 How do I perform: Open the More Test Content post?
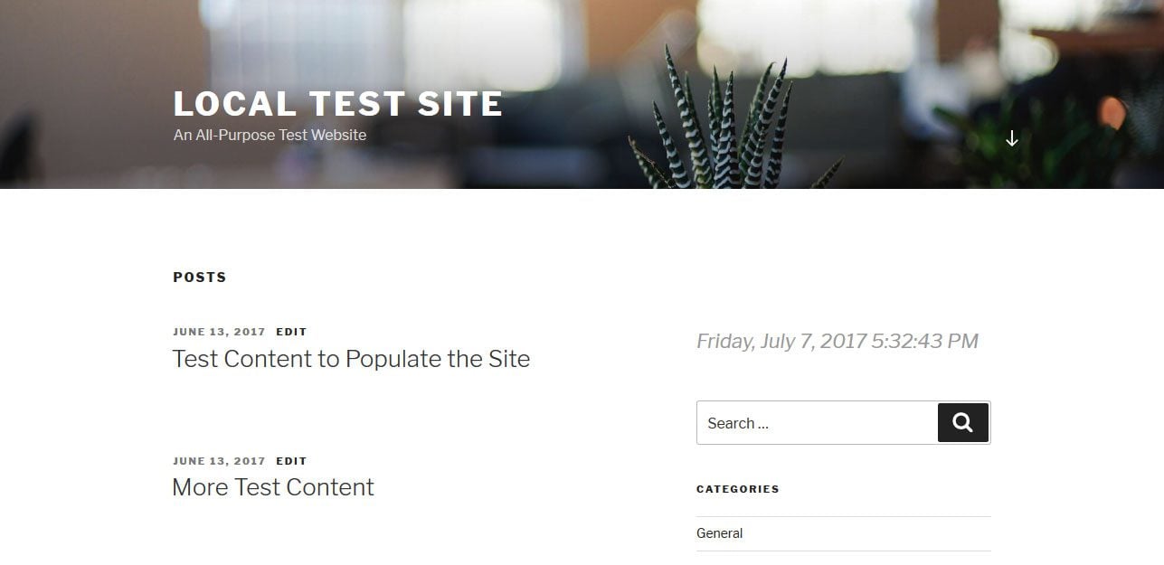pos(273,487)
